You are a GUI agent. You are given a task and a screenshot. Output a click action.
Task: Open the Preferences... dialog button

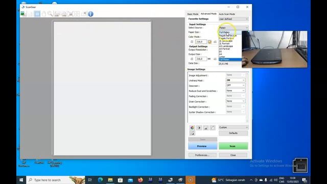202,155
